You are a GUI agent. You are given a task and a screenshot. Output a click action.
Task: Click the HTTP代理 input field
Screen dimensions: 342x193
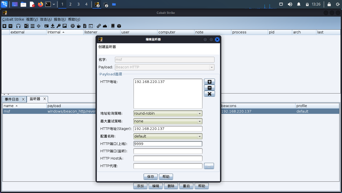(168, 166)
